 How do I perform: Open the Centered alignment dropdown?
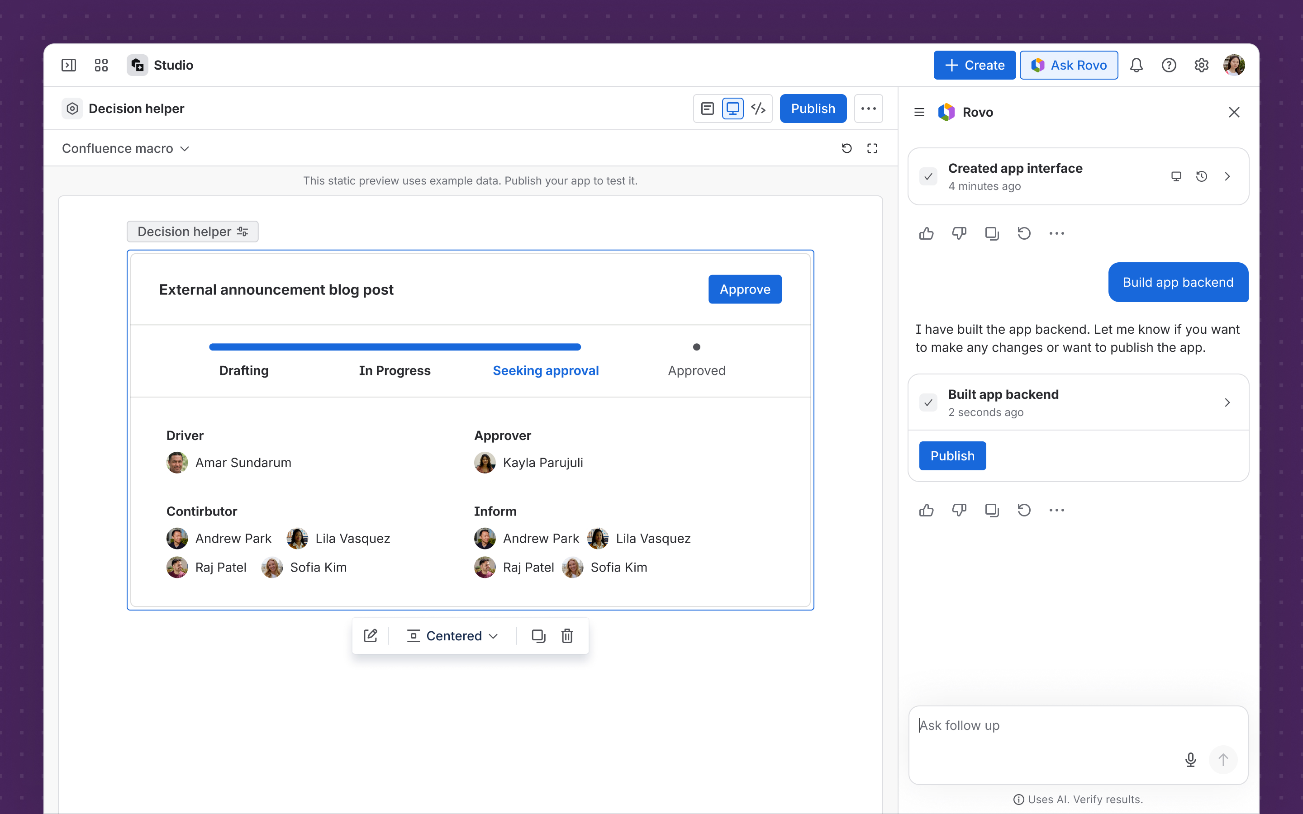(452, 636)
